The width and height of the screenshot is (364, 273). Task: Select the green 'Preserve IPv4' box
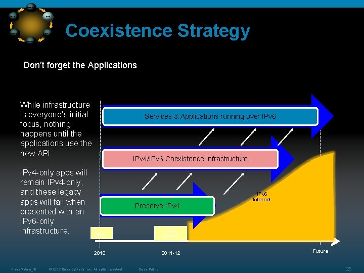(157, 206)
